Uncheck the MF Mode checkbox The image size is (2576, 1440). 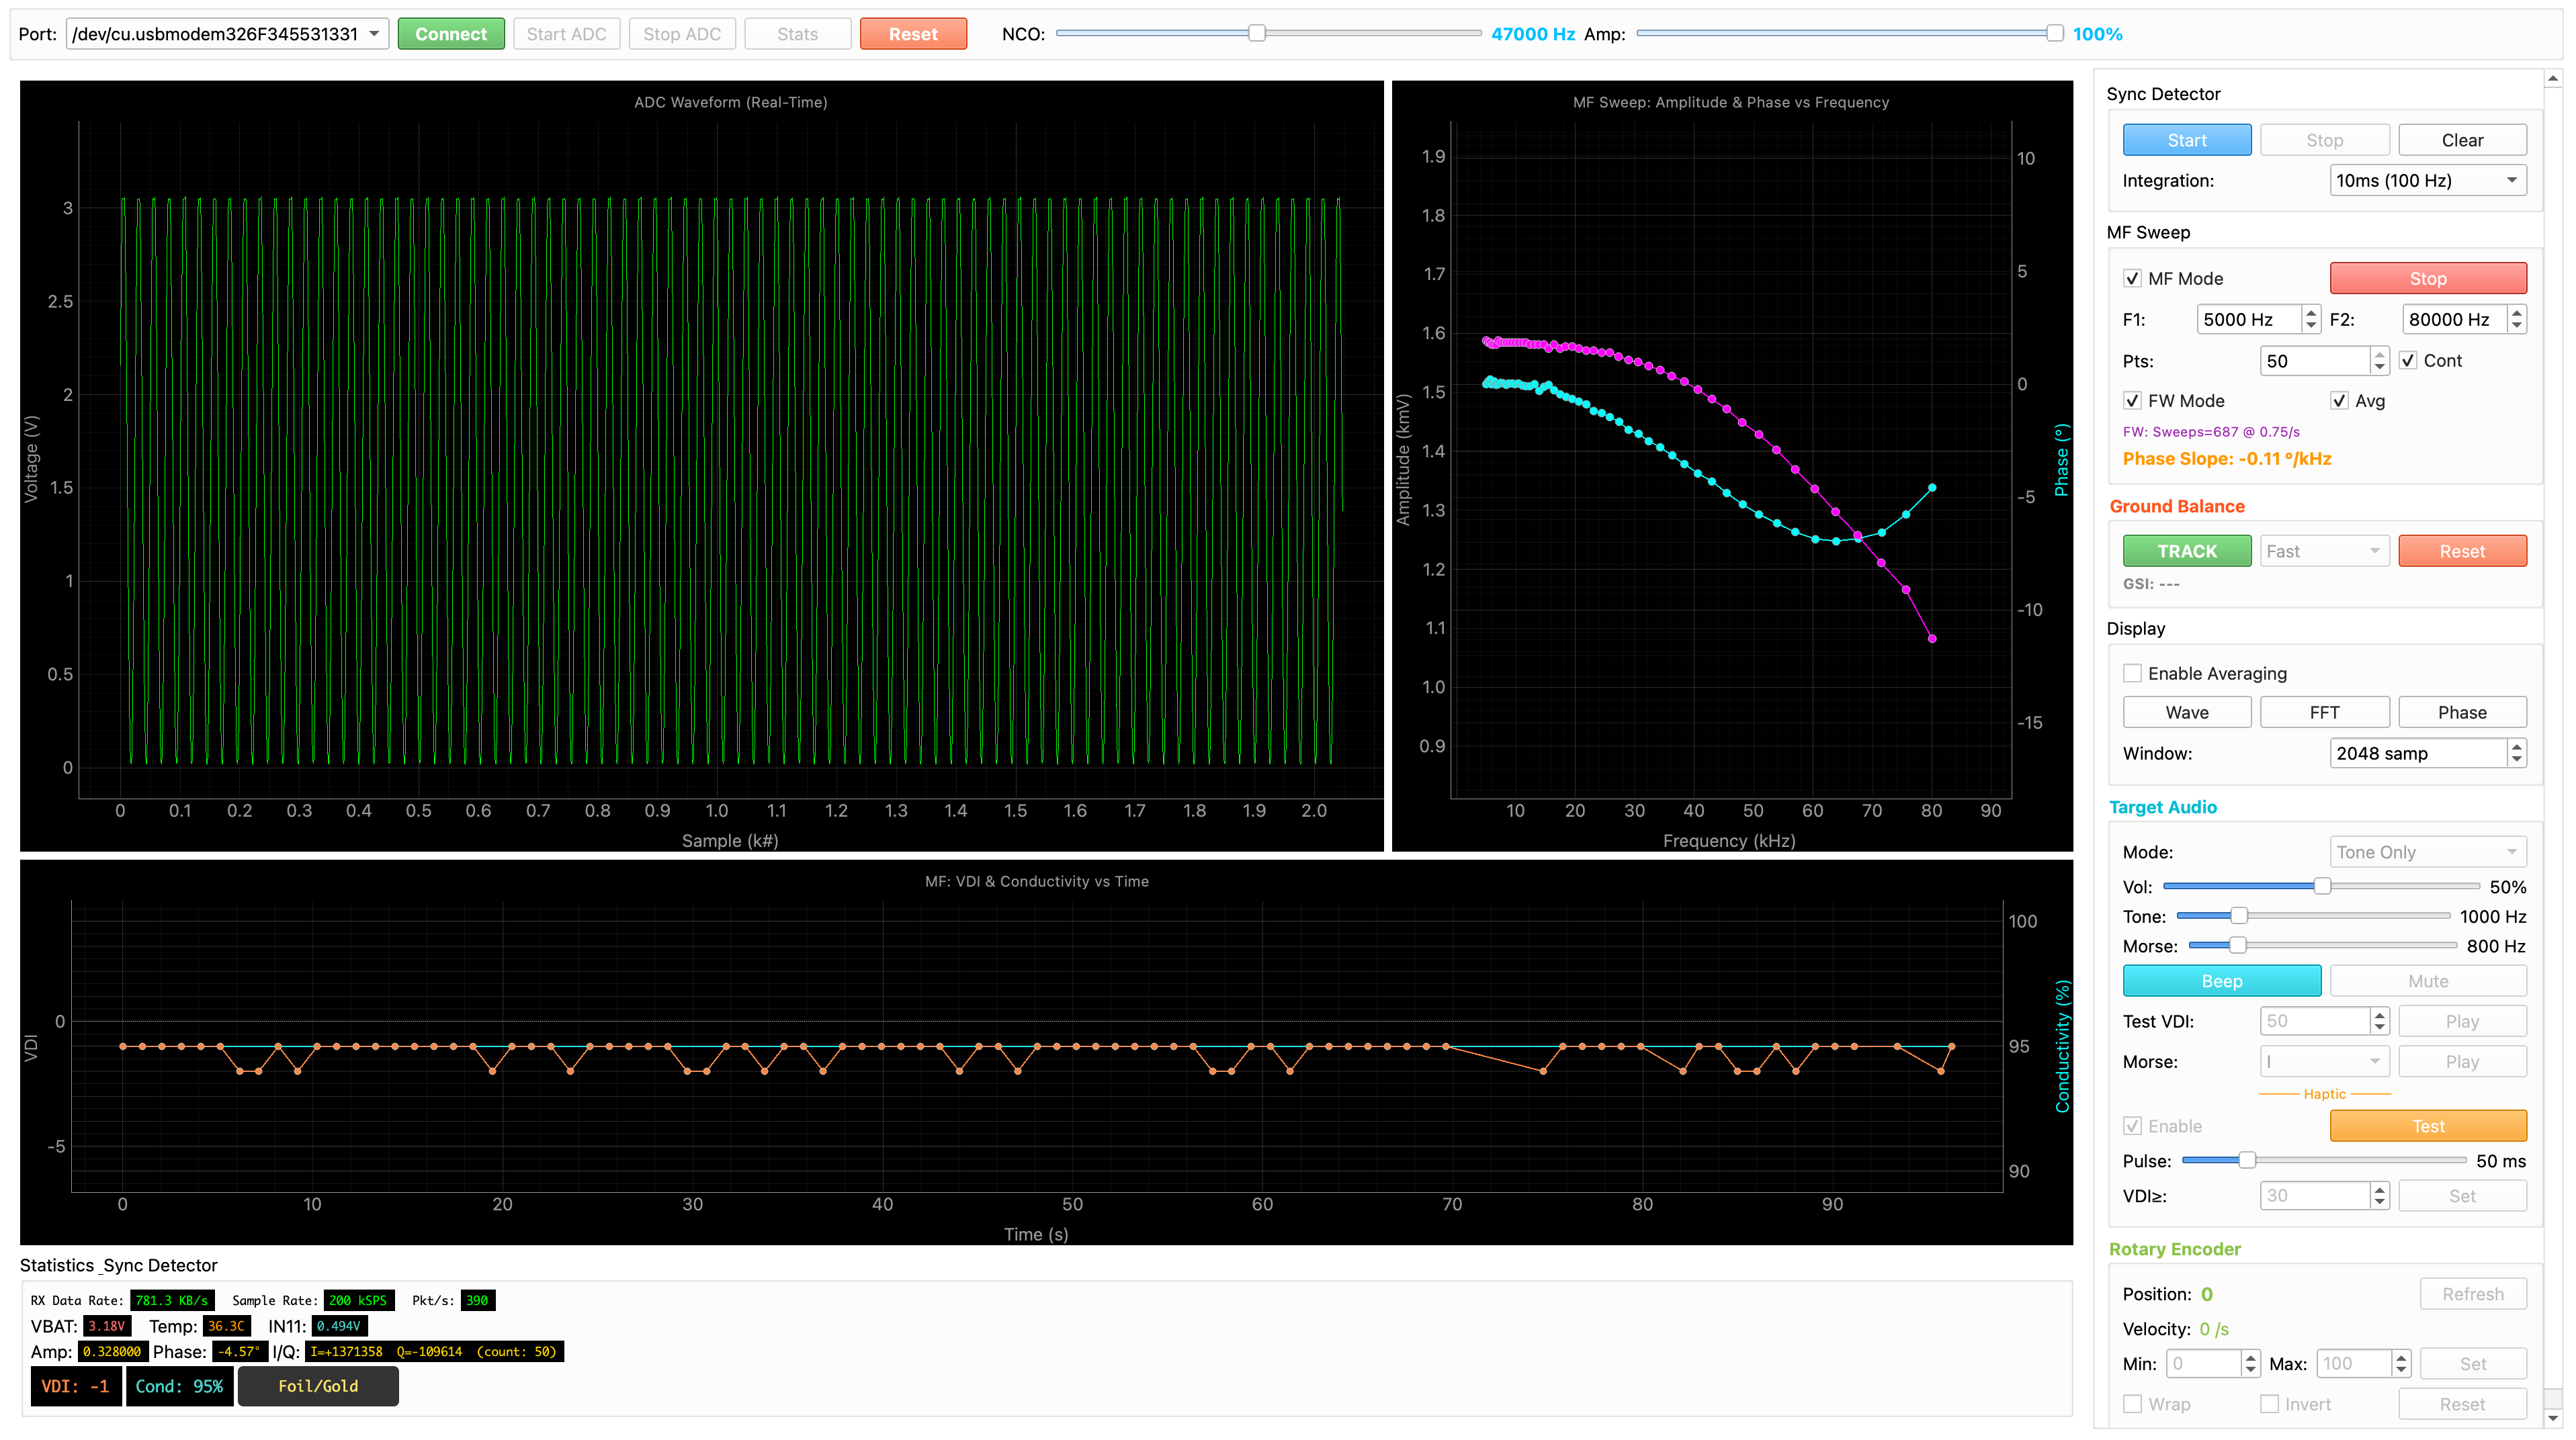[x=2132, y=279]
